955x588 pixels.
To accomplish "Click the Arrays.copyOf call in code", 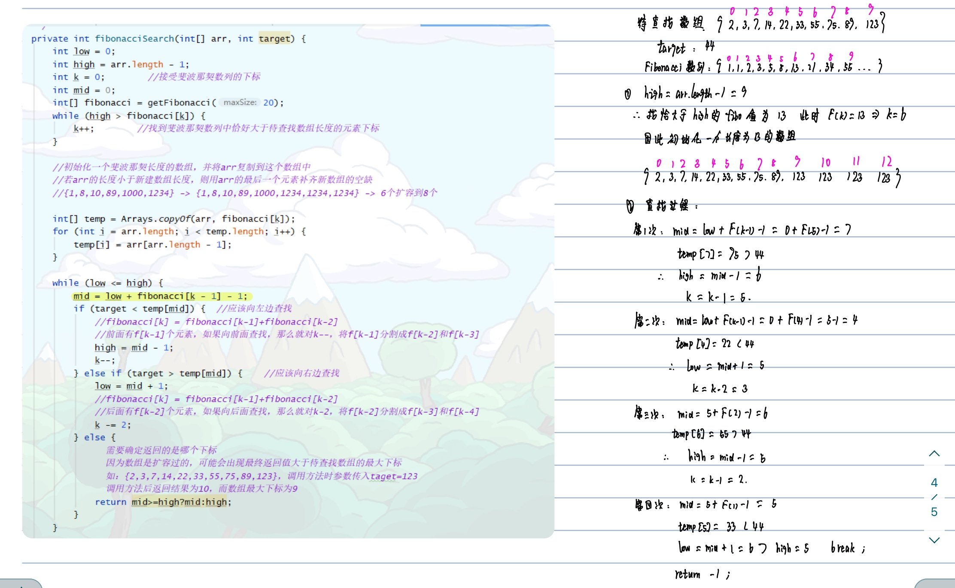I will (155, 219).
